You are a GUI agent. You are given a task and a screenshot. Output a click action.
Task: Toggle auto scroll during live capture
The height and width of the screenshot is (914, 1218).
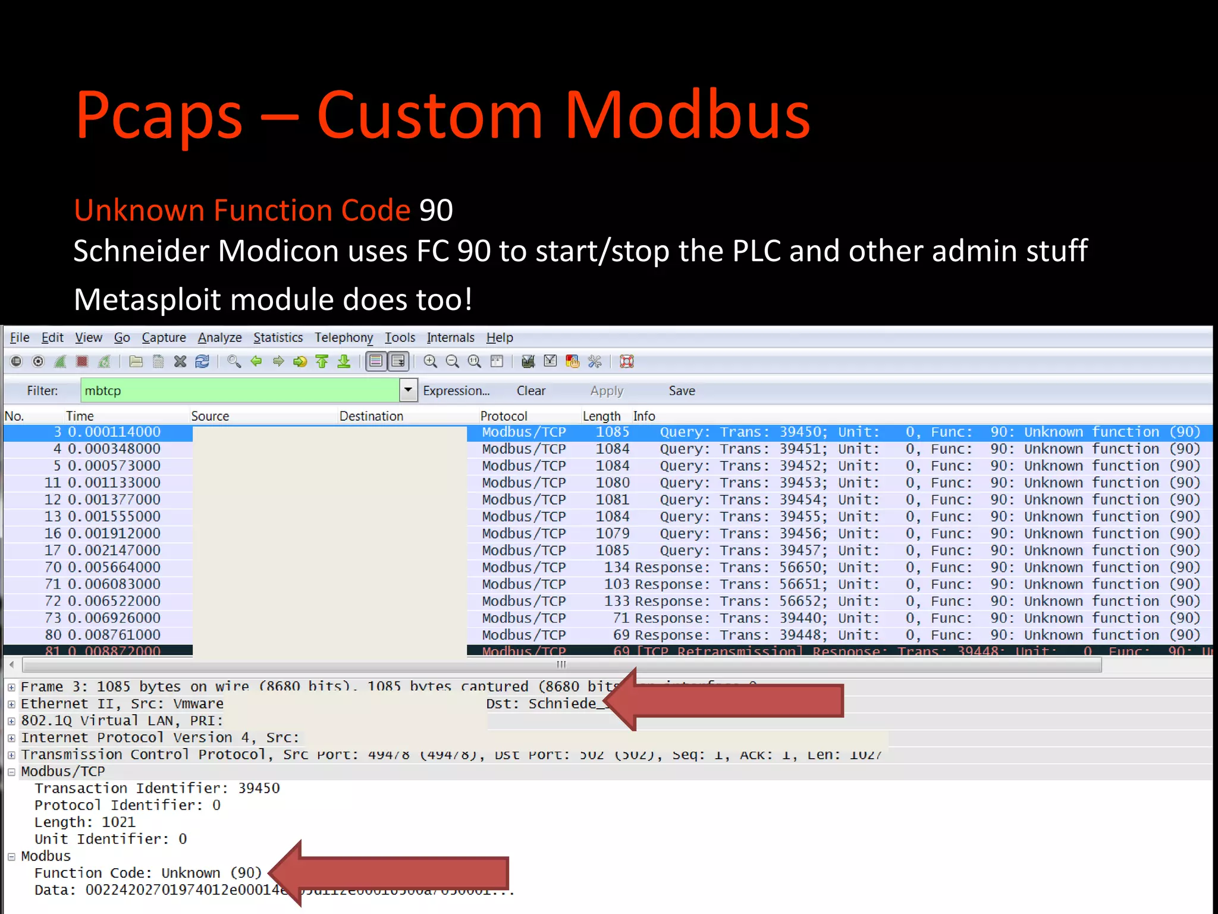click(398, 361)
